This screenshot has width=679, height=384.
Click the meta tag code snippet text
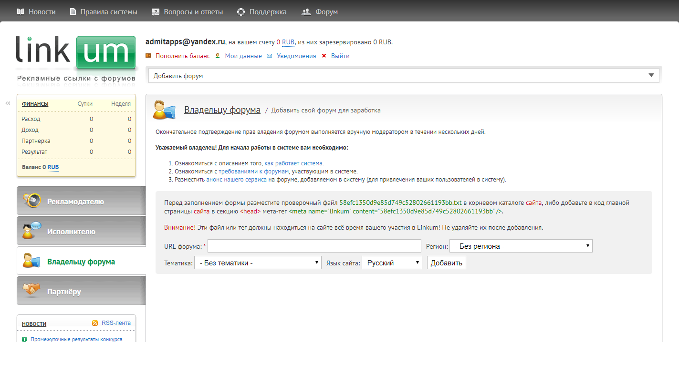pyautogui.click(x=395, y=211)
